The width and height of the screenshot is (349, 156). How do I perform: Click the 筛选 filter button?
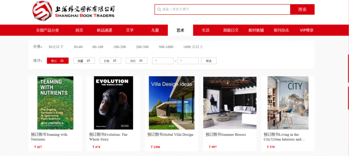[209, 61]
